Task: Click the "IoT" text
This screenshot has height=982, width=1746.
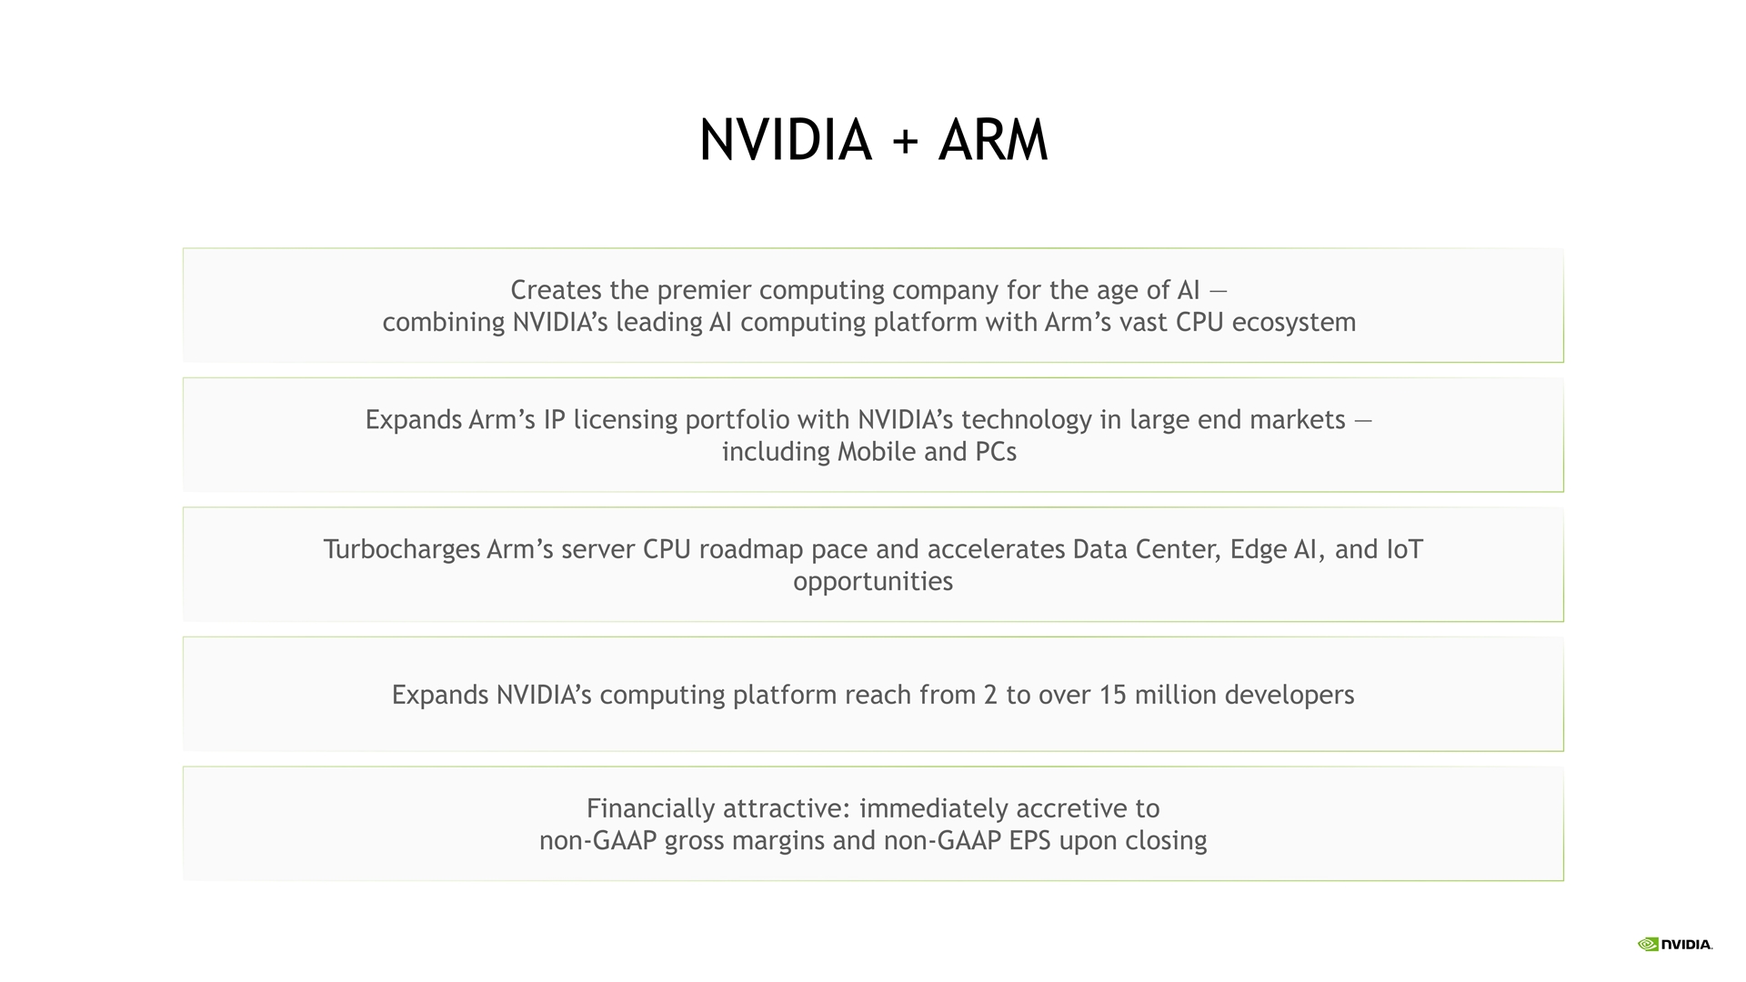Action: [1404, 550]
